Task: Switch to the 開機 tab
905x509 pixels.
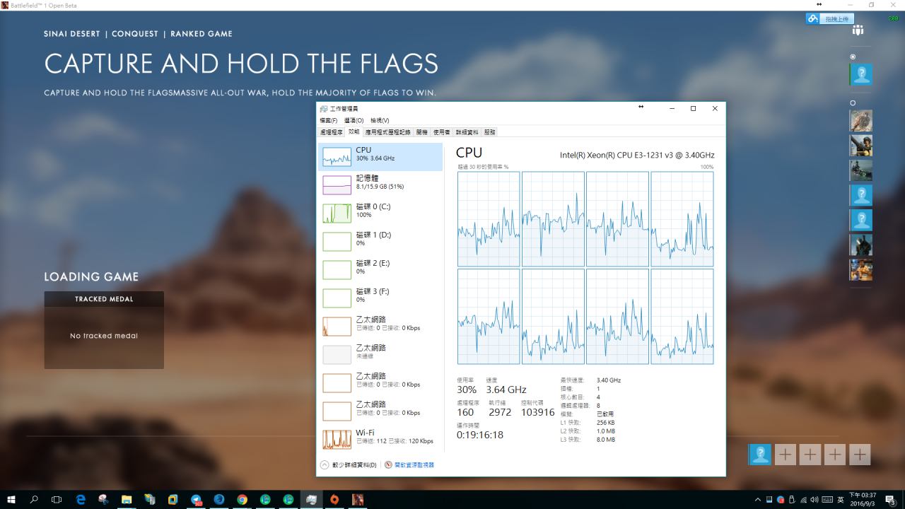Action: (422, 132)
